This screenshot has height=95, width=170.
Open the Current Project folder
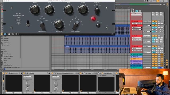[8, 56]
